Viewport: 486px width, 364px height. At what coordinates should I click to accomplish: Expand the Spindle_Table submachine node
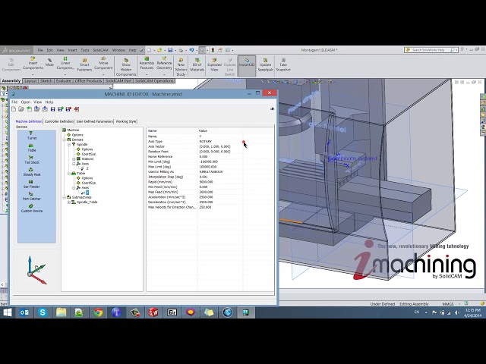pos(69,202)
